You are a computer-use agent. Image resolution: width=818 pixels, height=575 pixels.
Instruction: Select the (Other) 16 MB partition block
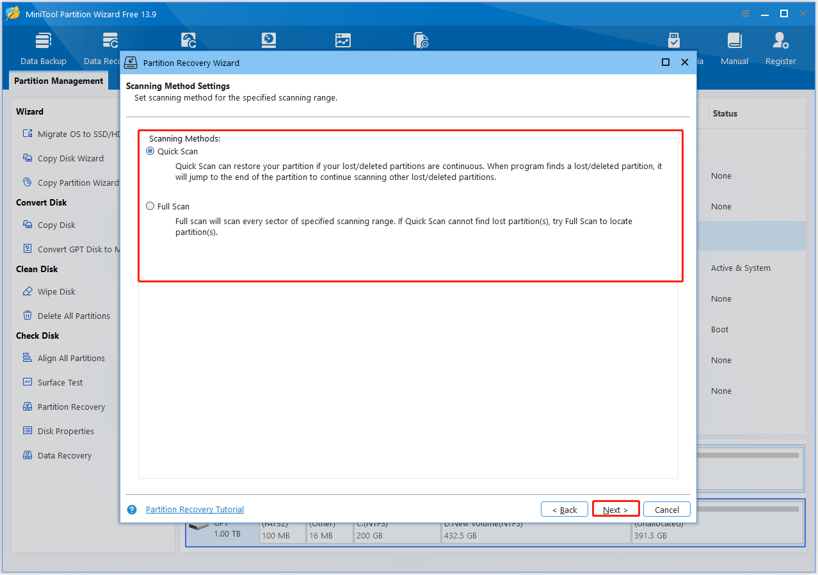[x=330, y=531]
